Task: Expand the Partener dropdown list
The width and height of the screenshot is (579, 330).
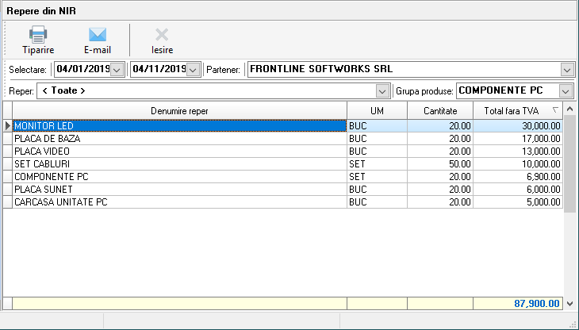Action: (x=566, y=69)
